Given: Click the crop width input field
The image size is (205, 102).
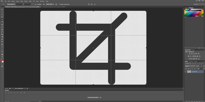Looking at the screenshot, I should coord(19,4).
